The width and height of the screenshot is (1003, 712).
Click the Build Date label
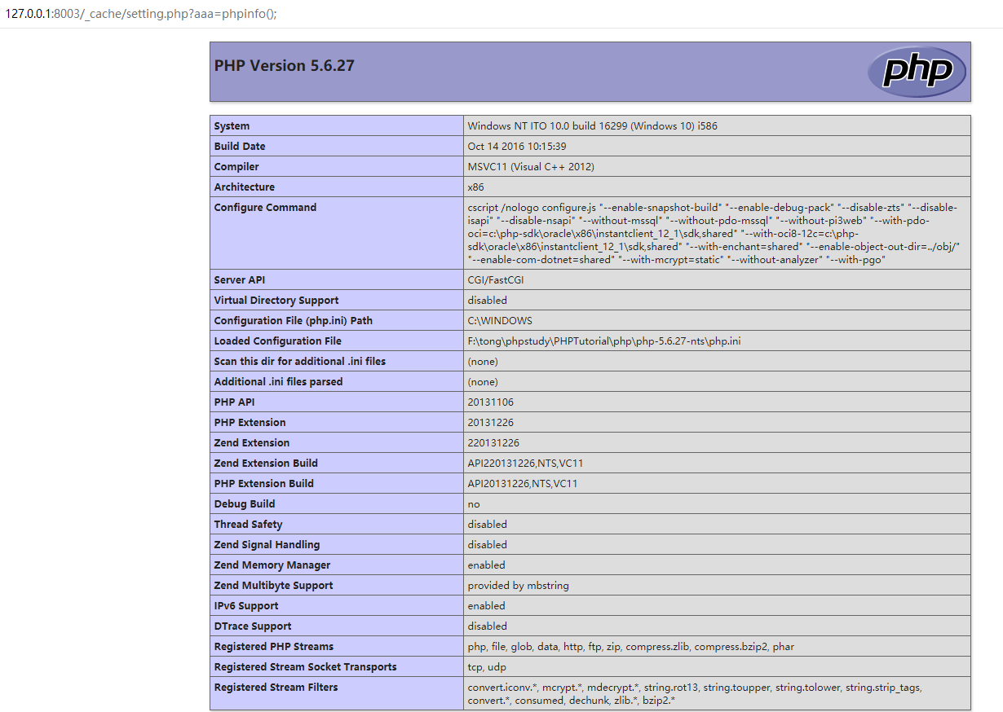pyautogui.click(x=240, y=147)
